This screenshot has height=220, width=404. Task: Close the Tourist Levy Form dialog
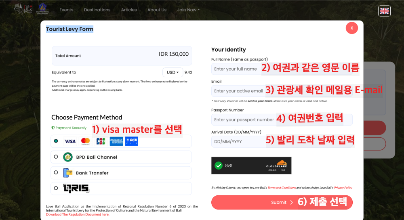coord(351,28)
